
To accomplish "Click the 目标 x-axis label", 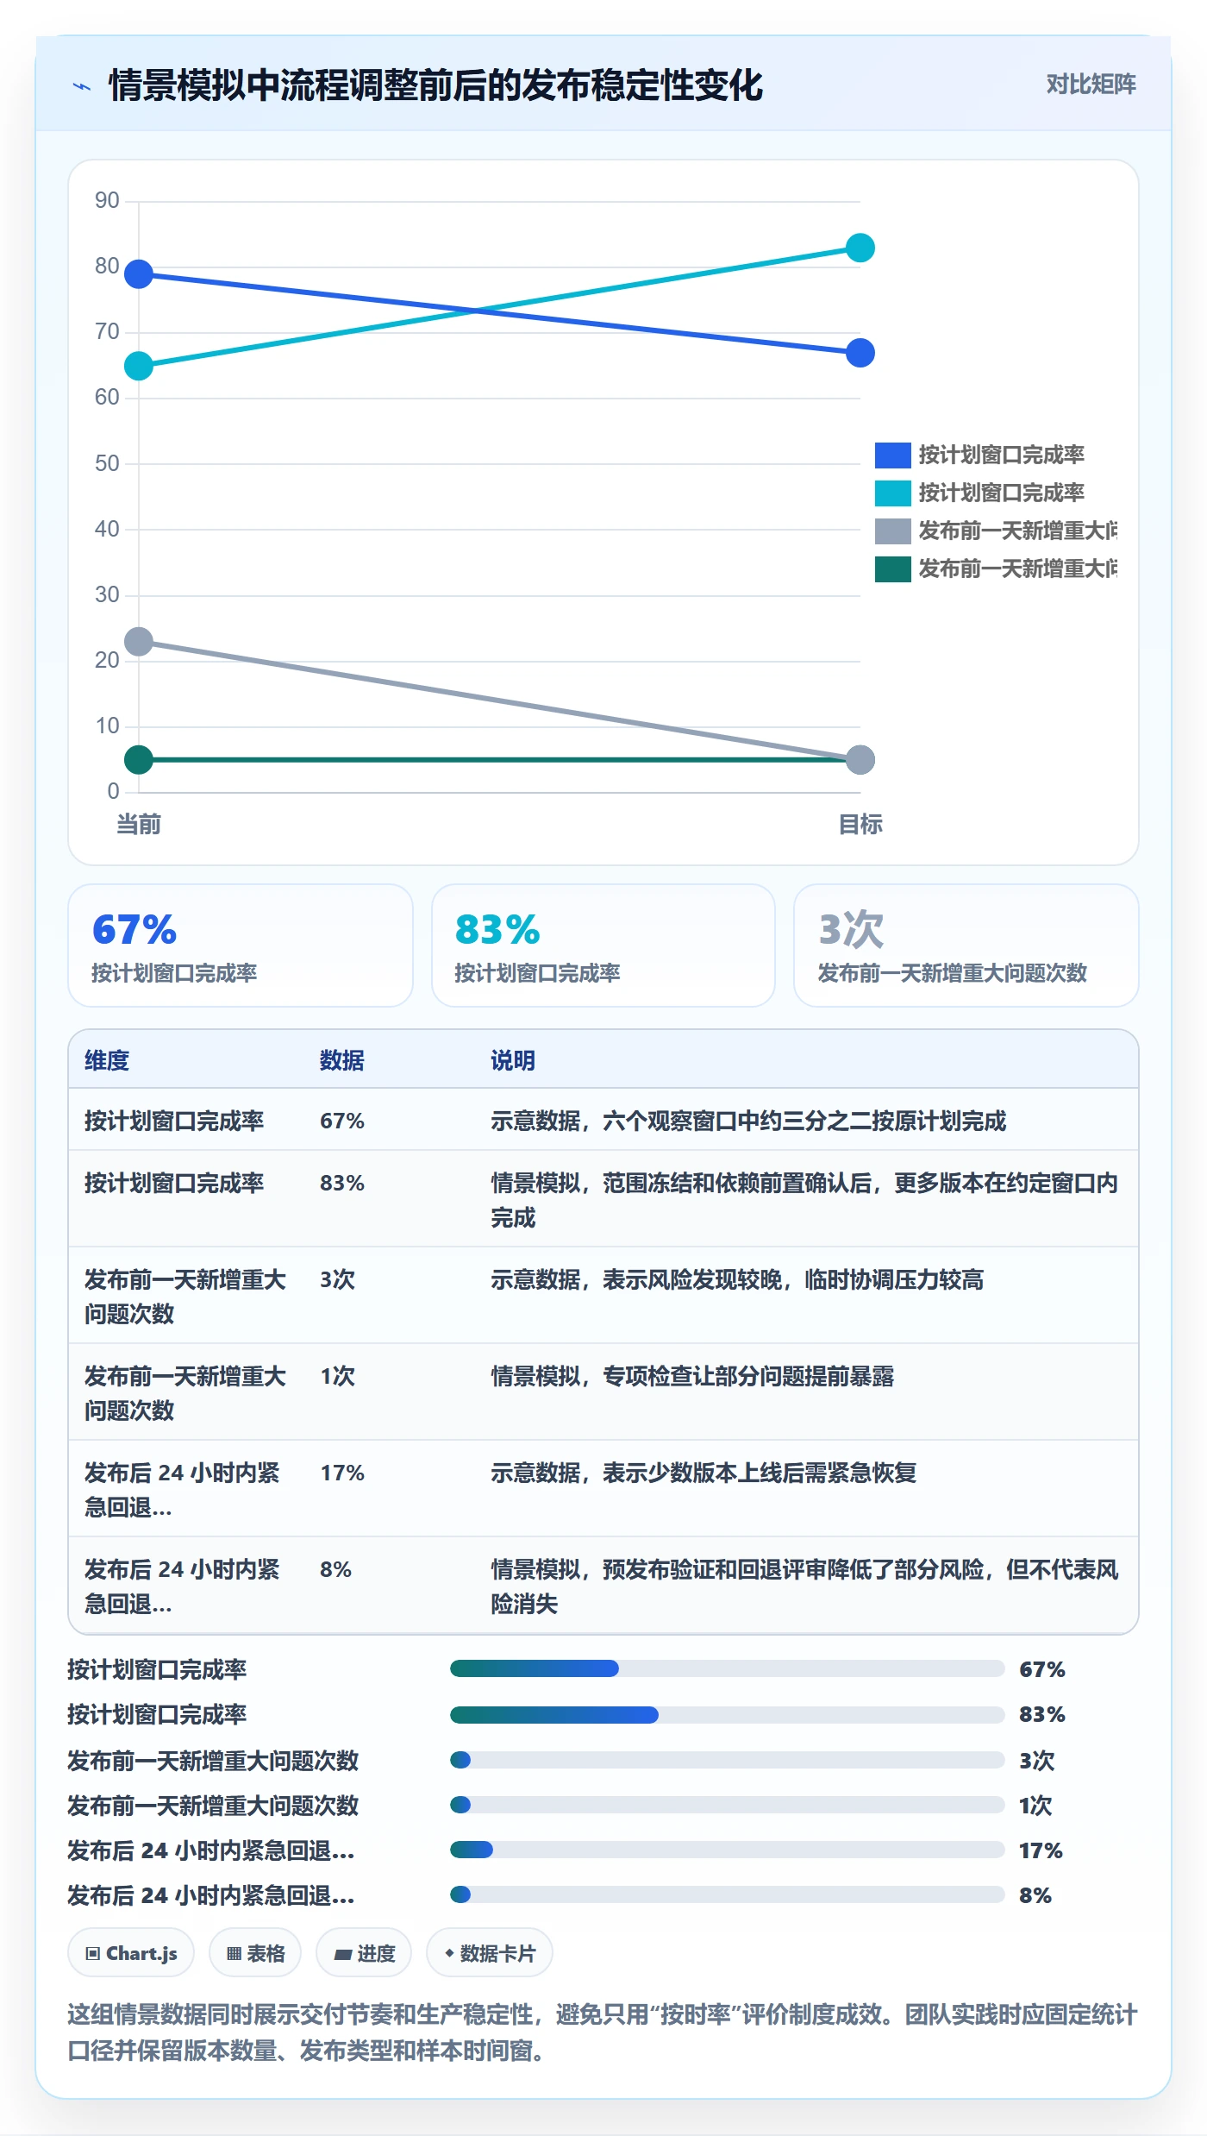I will (860, 825).
